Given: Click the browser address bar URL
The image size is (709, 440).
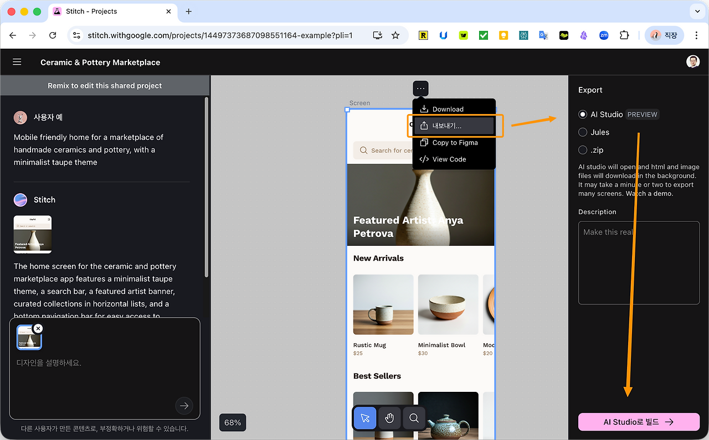Looking at the screenshot, I should pos(220,35).
